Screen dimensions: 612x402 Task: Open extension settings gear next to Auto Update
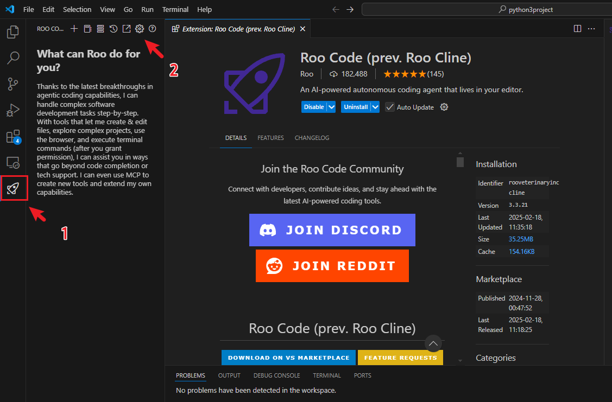tap(444, 107)
